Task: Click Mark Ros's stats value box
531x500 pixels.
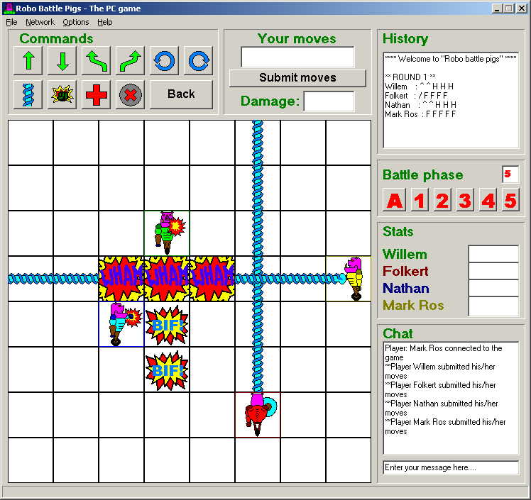Action: pos(493,306)
